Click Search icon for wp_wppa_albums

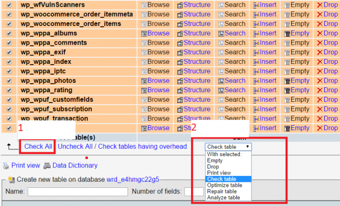pyautogui.click(x=221, y=33)
